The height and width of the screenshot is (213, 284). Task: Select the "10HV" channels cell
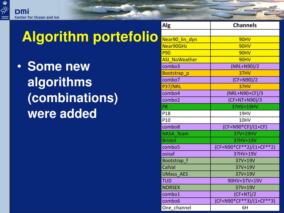click(x=245, y=120)
